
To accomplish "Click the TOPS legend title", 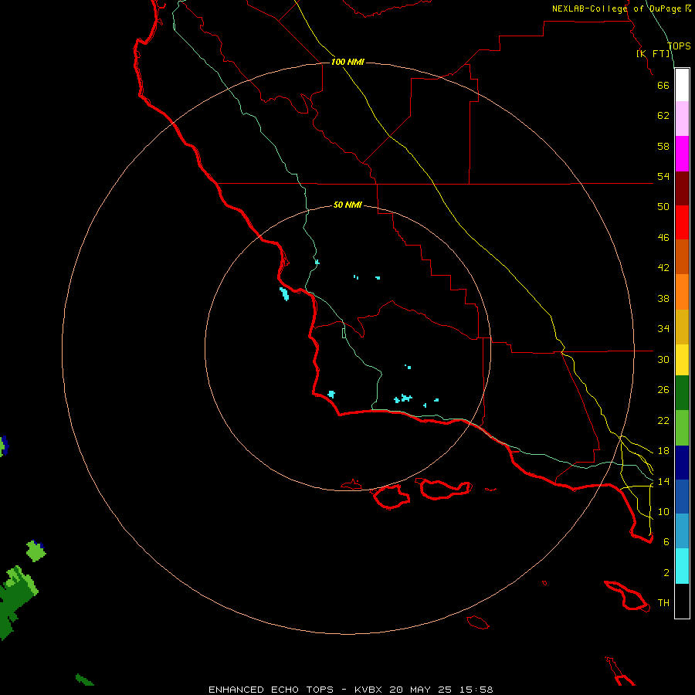I will pos(679,46).
